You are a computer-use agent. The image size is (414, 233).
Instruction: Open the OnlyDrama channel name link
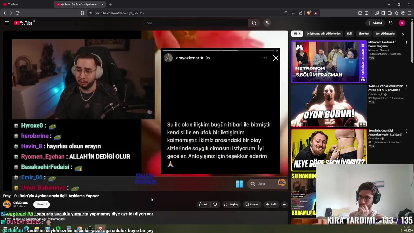pyautogui.click(x=21, y=203)
